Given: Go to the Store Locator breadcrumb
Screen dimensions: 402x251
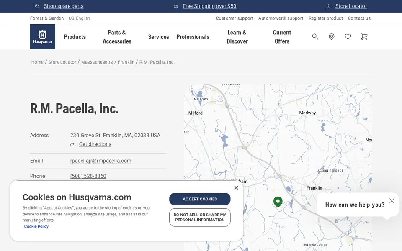Looking at the screenshot, I should point(62,62).
